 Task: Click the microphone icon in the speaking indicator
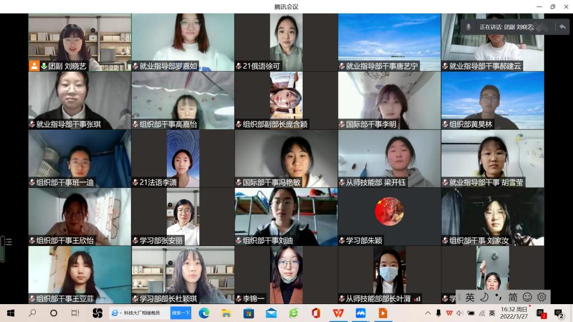tap(469, 27)
